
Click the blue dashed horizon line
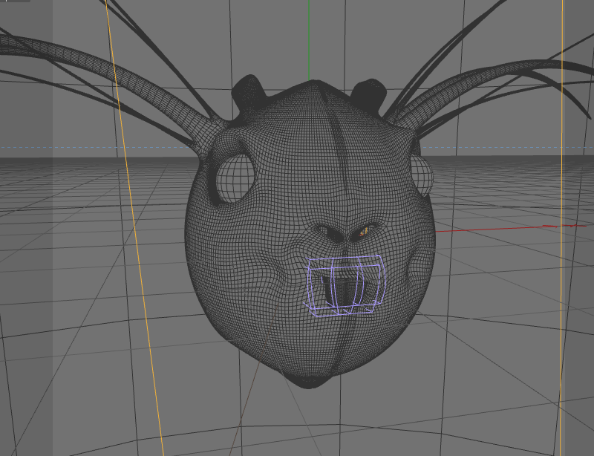coord(95,148)
